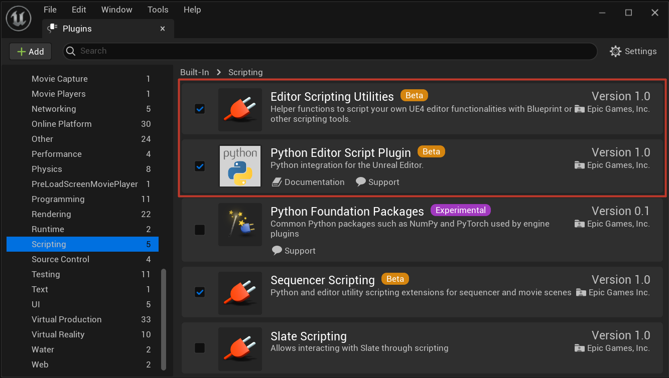Select the Virtual Reality category

pyautogui.click(x=82, y=334)
